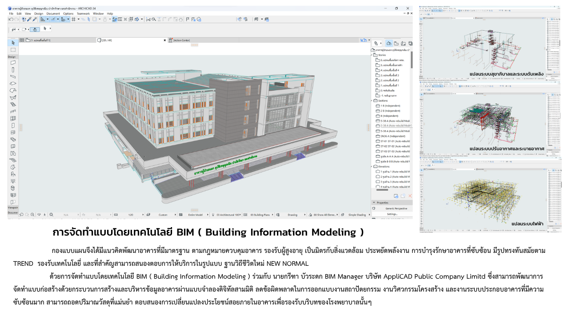This screenshot has width=569, height=320.
Task: Toggle the Grid Snap button in the toolbar
Action: tap(73, 19)
